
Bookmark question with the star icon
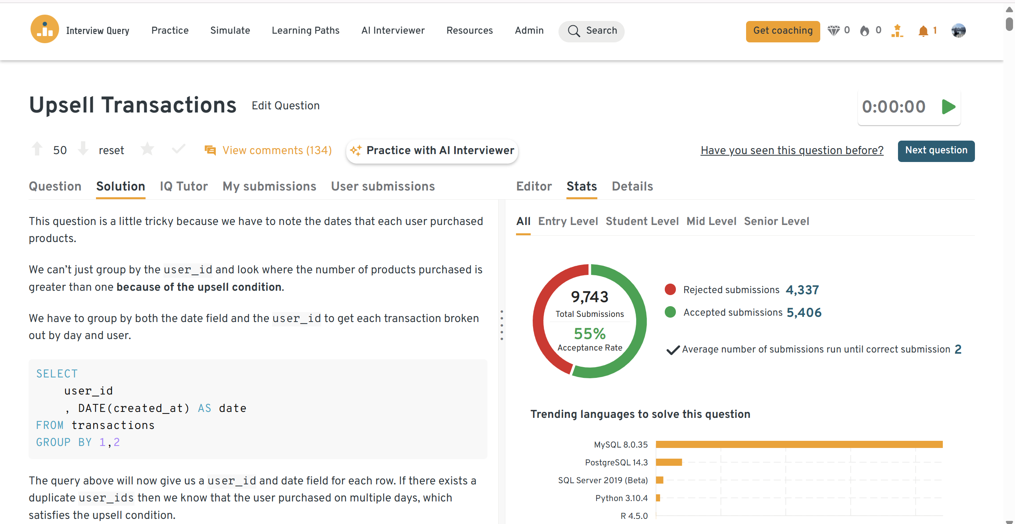click(147, 149)
